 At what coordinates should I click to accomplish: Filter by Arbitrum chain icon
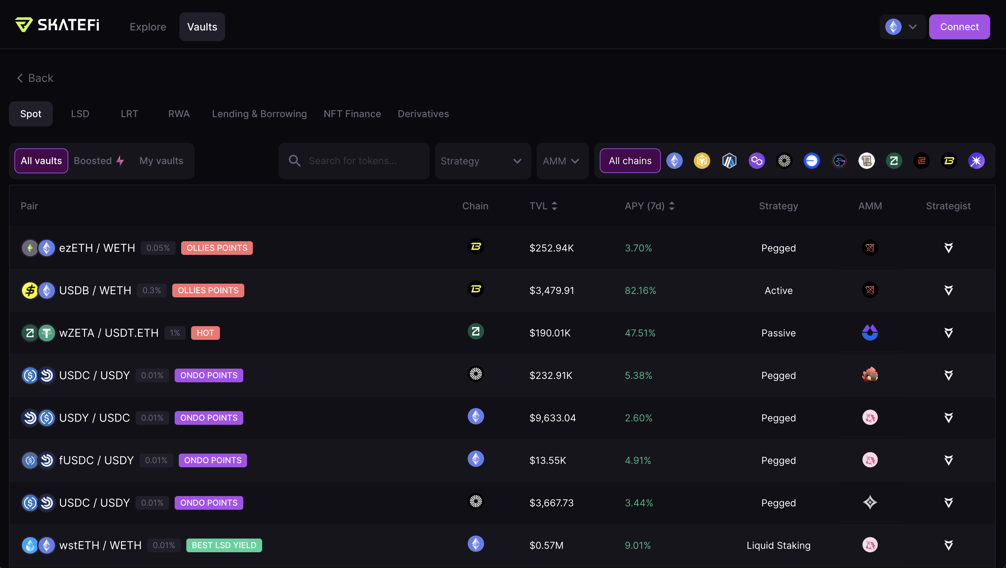[729, 161]
